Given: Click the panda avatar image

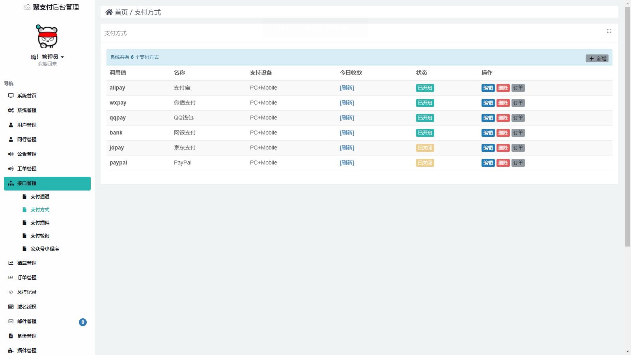Looking at the screenshot, I should [x=47, y=36].
